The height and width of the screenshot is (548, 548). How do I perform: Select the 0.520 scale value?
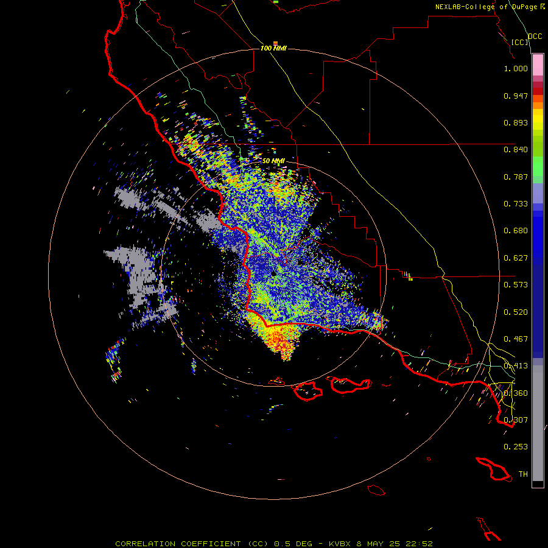pos(516,312)
